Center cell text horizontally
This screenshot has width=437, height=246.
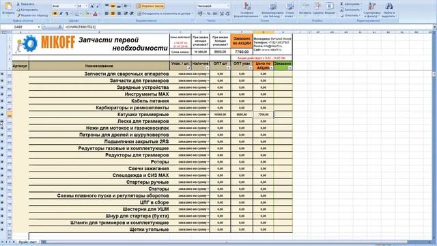click(x=113, y=14)
